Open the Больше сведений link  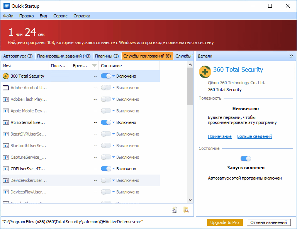(x=255, y=136)
